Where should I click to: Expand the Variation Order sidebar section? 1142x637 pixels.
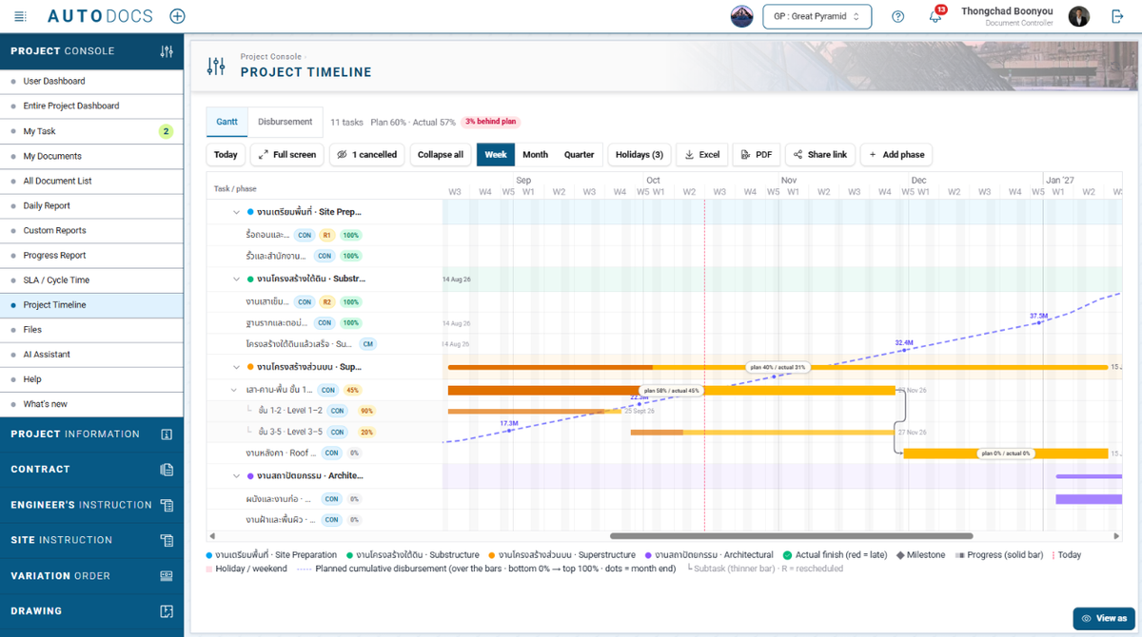(x=91, y=576)
